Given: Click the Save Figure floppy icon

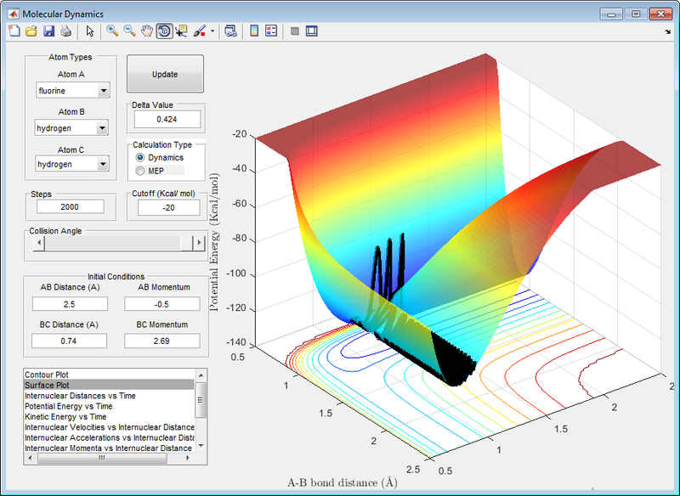Looking at the screenshot, I should [48, 31].
